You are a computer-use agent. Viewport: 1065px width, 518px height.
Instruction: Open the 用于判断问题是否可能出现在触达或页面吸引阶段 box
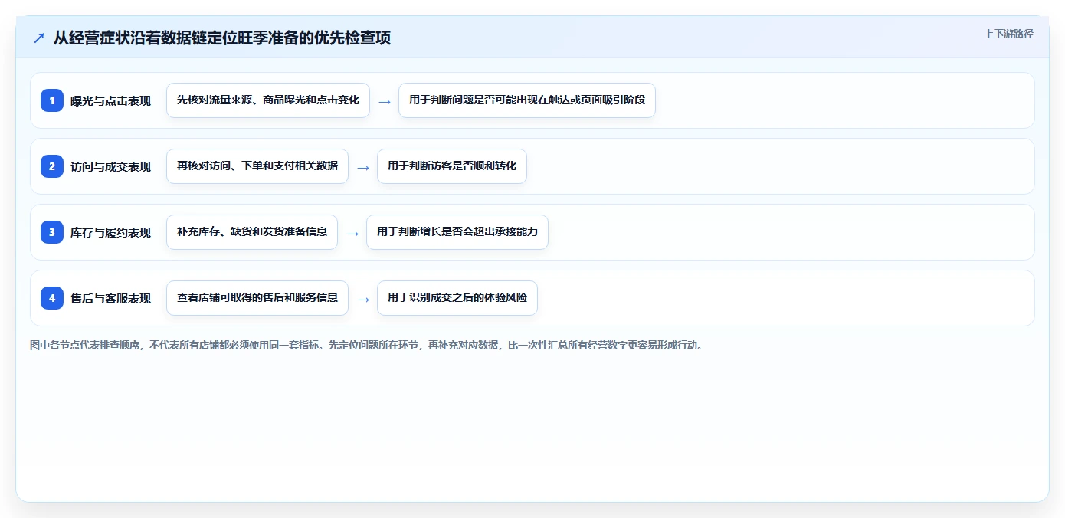(527, 100)
